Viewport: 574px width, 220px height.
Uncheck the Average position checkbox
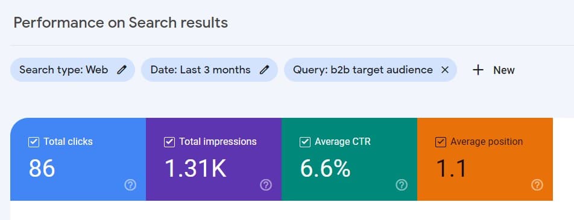441,142
